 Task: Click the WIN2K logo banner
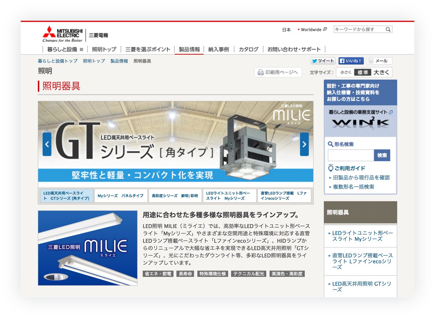(360, 123)
